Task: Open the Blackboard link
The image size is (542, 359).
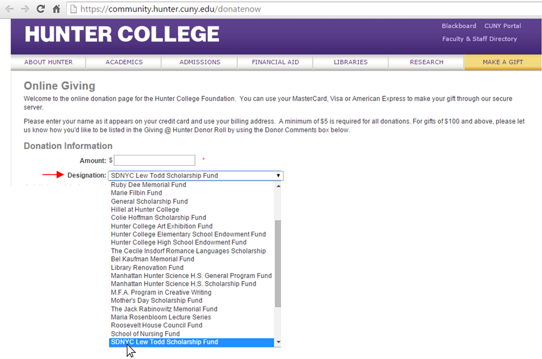Action: click(458, 26)
